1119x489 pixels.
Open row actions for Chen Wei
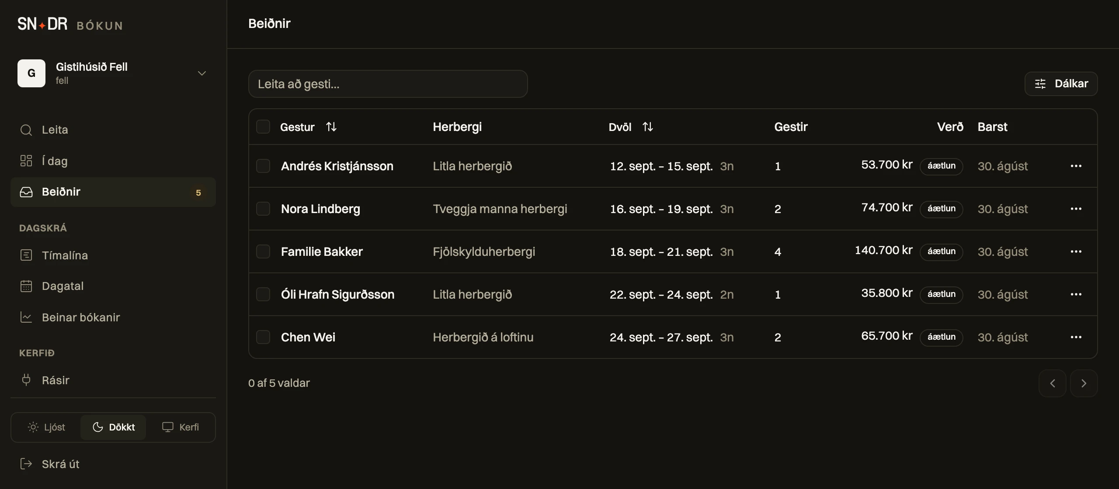[1076, 337]
